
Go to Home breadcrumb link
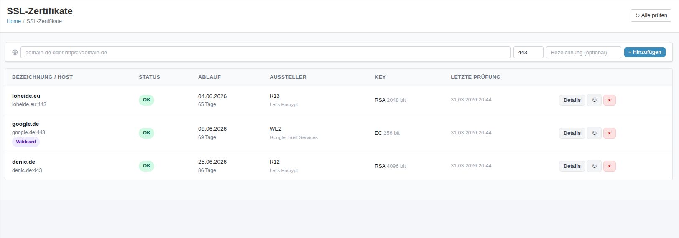[14, 21]
